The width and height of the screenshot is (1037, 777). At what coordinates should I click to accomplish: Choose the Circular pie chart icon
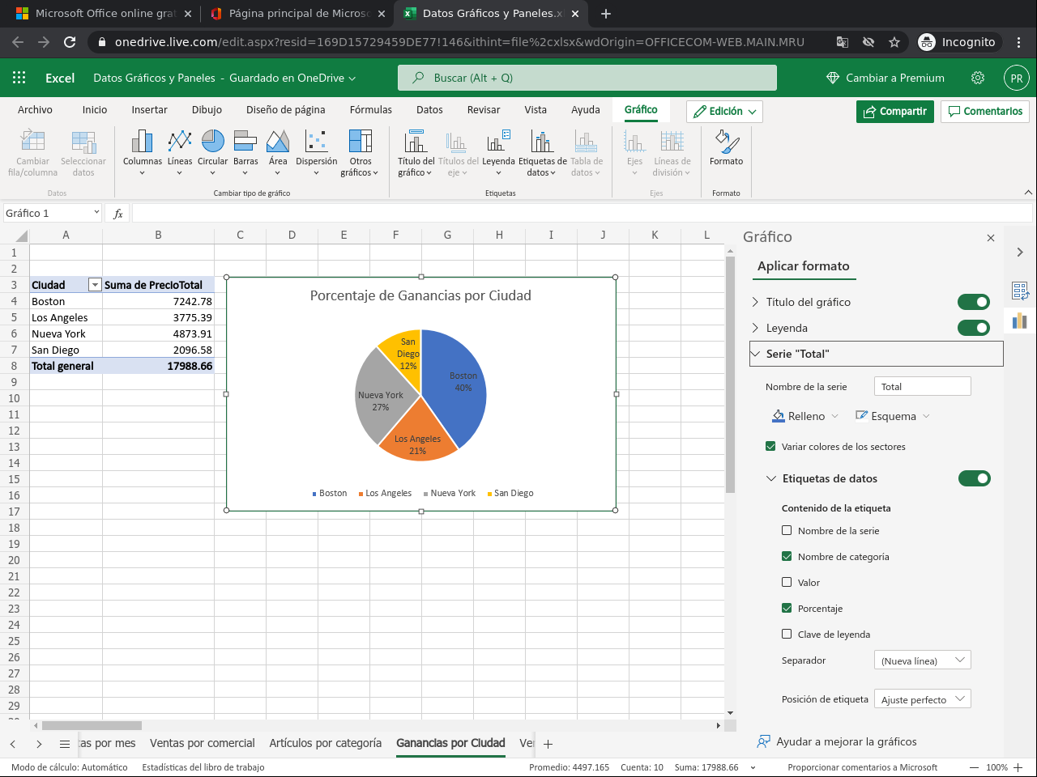212,142
